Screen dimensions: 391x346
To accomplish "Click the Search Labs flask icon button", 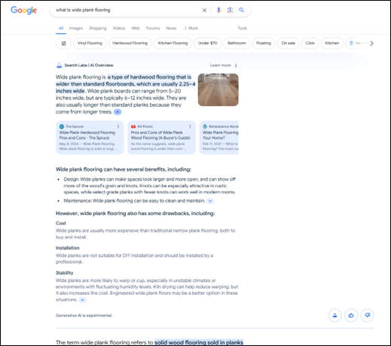I will [335, 315].
